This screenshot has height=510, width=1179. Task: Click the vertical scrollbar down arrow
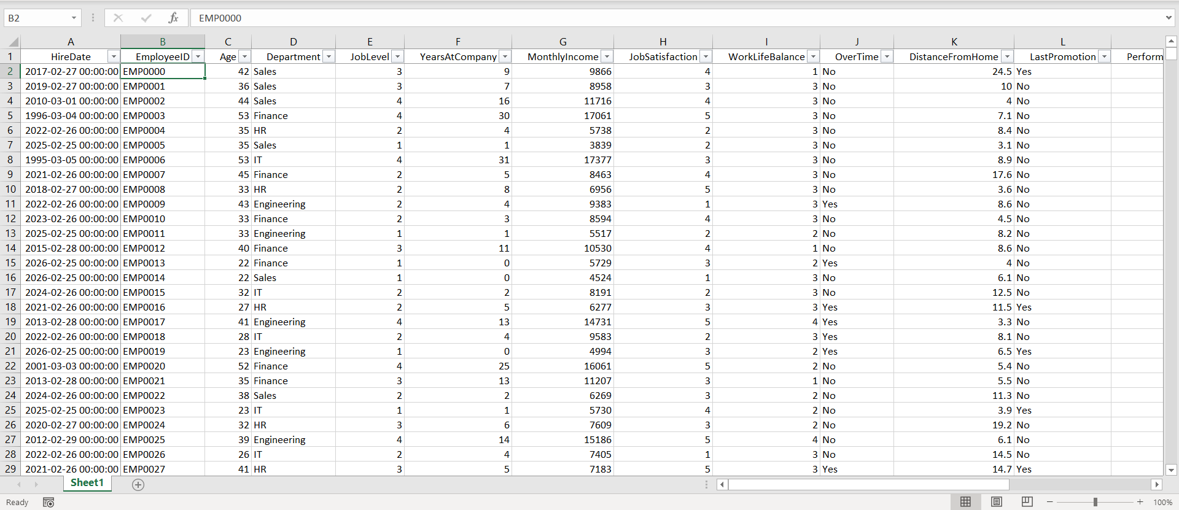(x=1171, y=470)
